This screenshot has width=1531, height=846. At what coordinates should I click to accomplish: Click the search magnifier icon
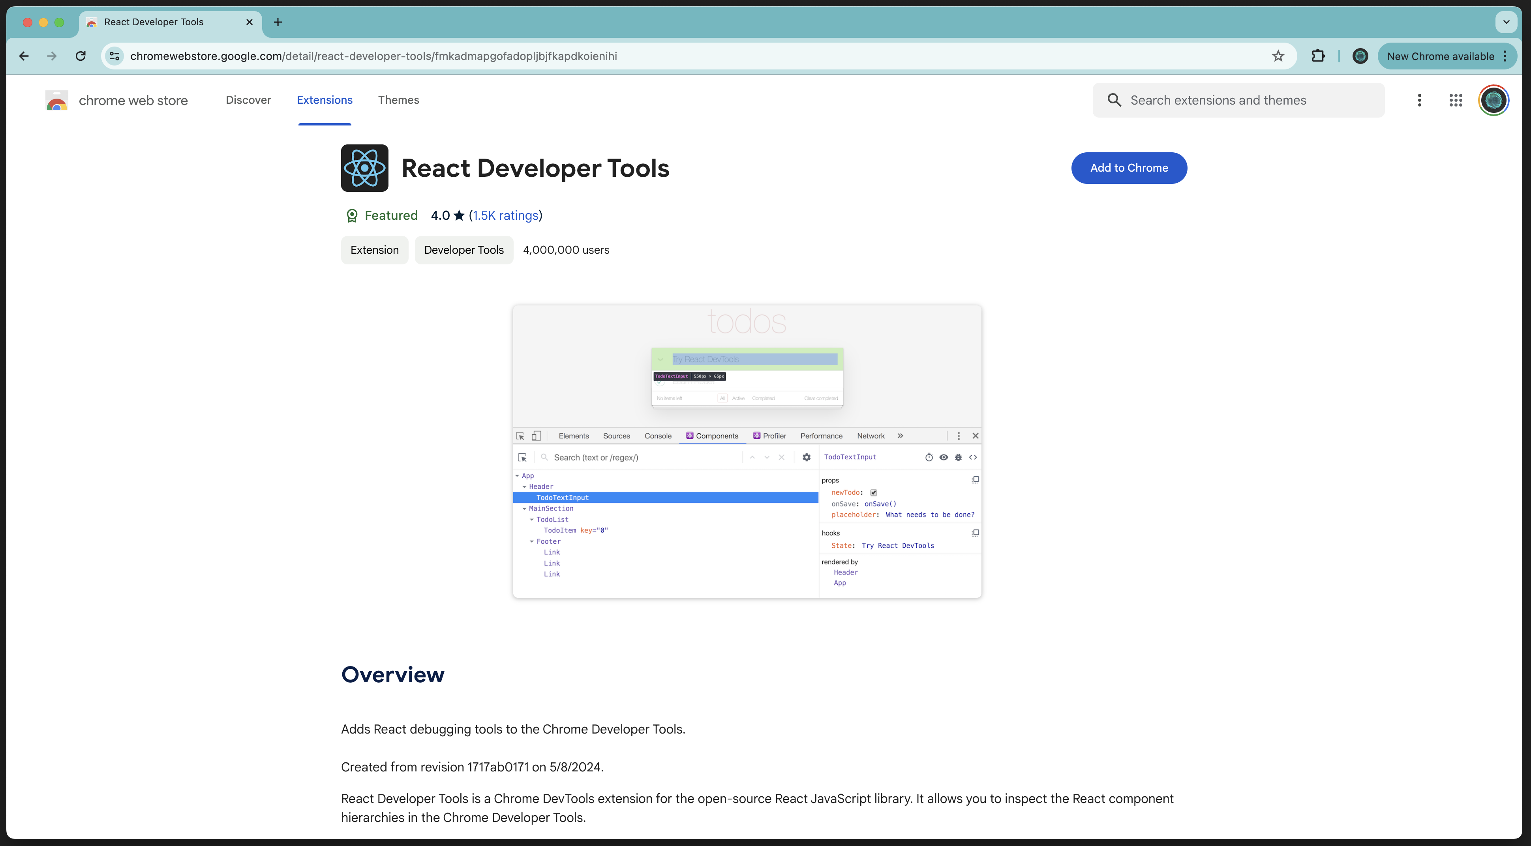point(1114,100)
